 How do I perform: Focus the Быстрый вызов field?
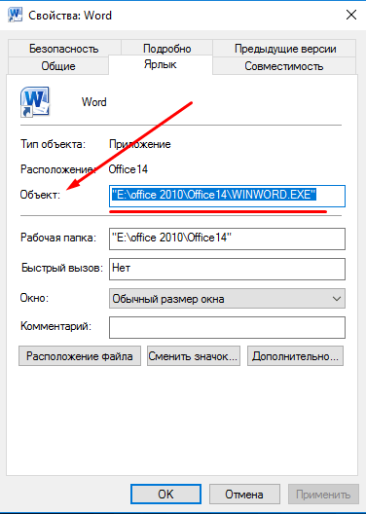point(227,269)
